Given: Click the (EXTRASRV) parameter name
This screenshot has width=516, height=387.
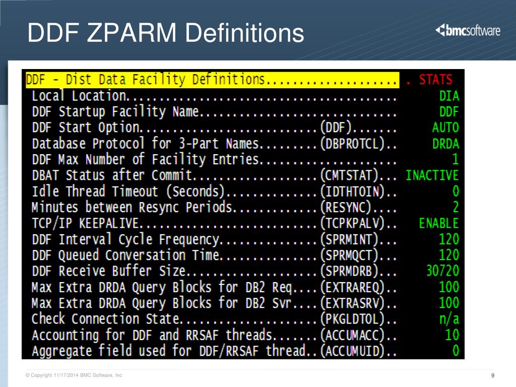Looking at the screenshot, I should (352, 303).
